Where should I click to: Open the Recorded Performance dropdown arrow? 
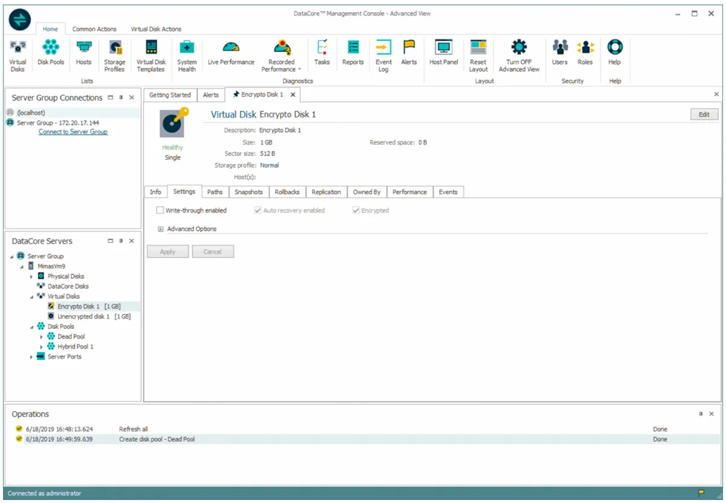pos(299,70)
